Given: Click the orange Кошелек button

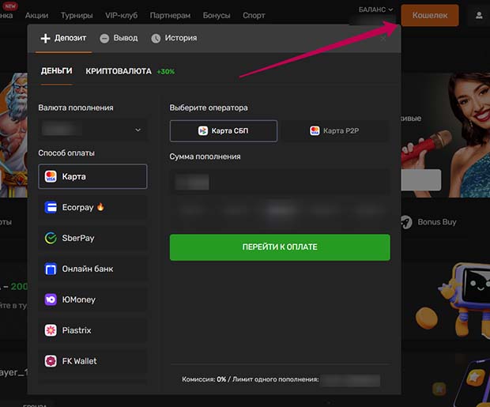Looking at the screenshot, I should (429, 15).
